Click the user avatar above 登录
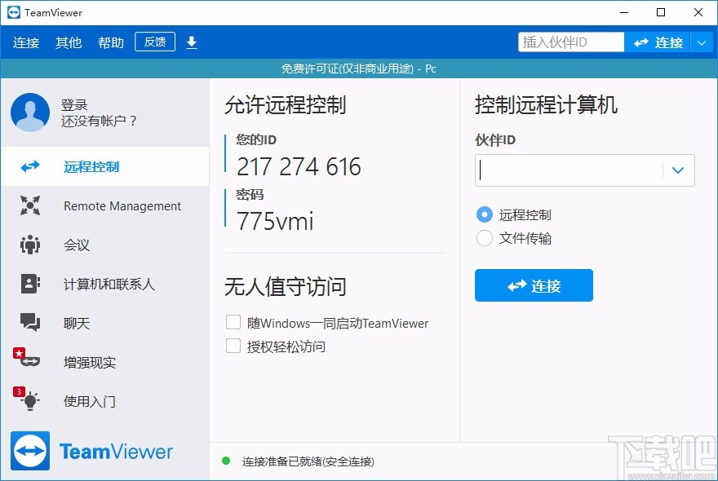 click(30, 113)
